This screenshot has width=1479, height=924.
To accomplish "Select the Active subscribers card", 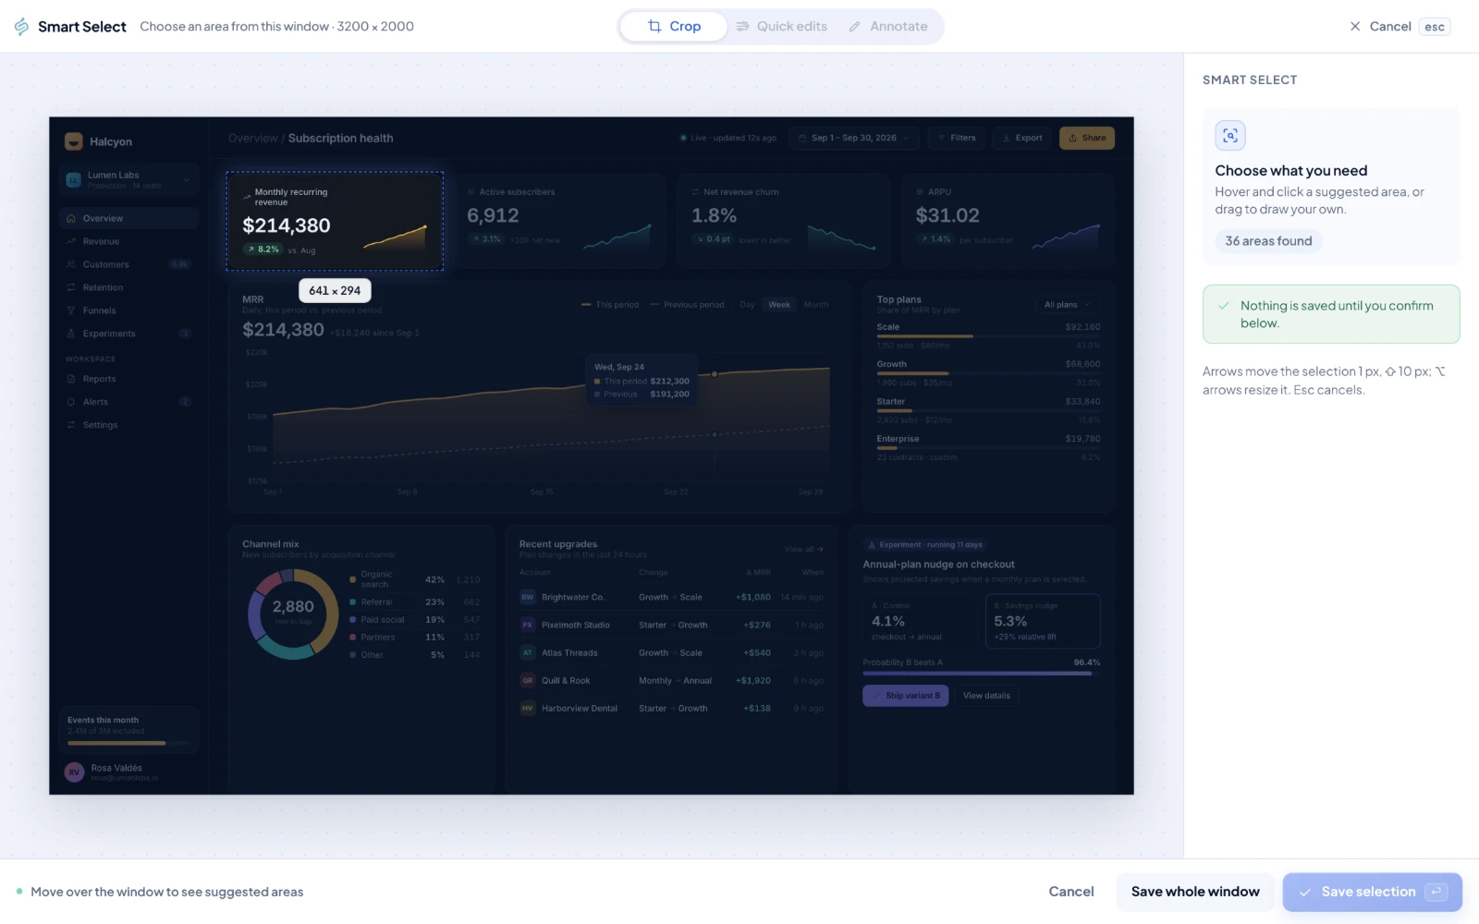I will click(x=559, y=221).
